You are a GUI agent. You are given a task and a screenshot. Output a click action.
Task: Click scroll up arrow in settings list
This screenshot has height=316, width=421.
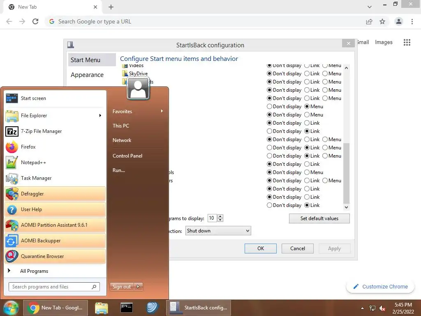346,68
